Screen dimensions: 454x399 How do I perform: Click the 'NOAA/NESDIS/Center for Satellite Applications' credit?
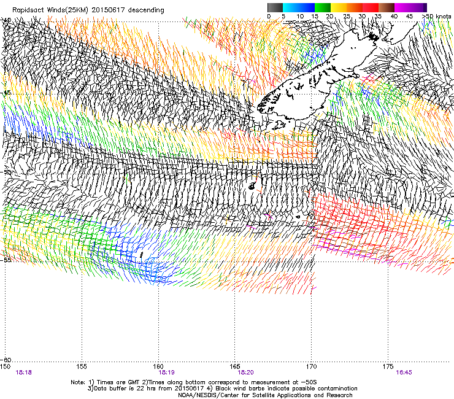point(265,395)
